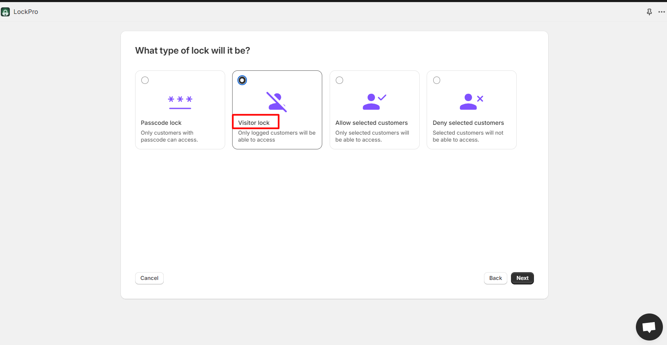Select the Visitor lock radio button
Screen dimensions: 667x345
point(242,80)
